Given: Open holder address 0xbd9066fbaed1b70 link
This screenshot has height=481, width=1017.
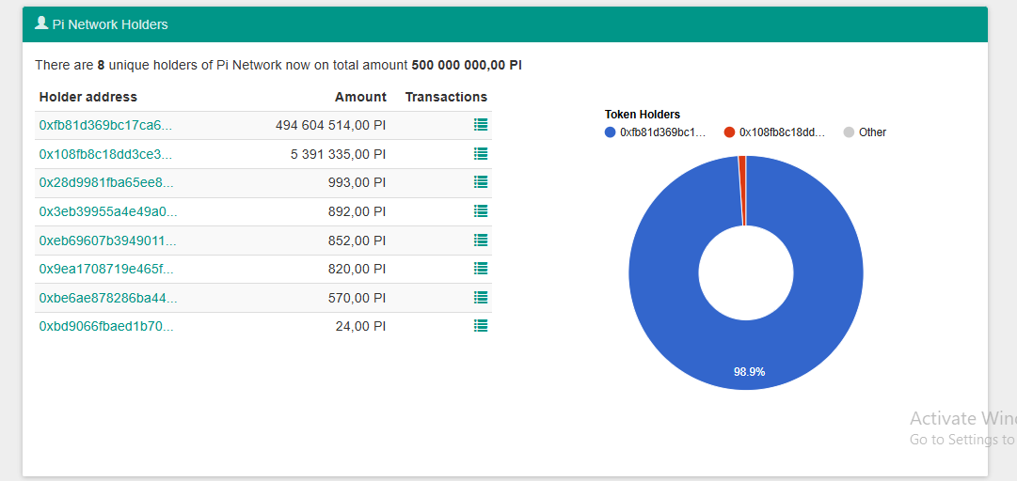Looking at the screenshot, I should click(106, 326).
